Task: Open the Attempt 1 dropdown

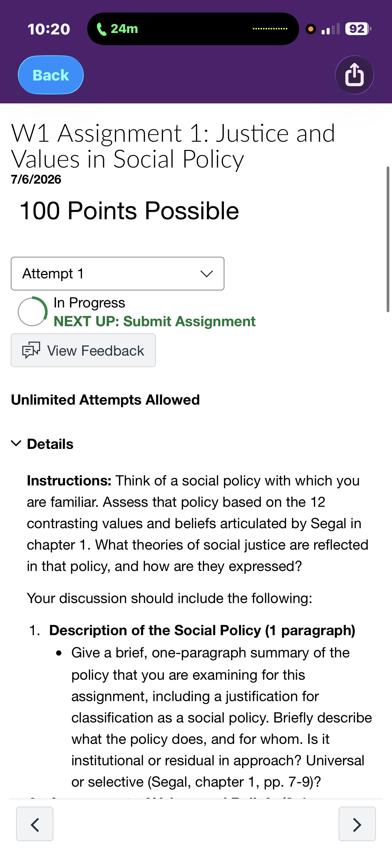Action: click(x=117, y=274)
